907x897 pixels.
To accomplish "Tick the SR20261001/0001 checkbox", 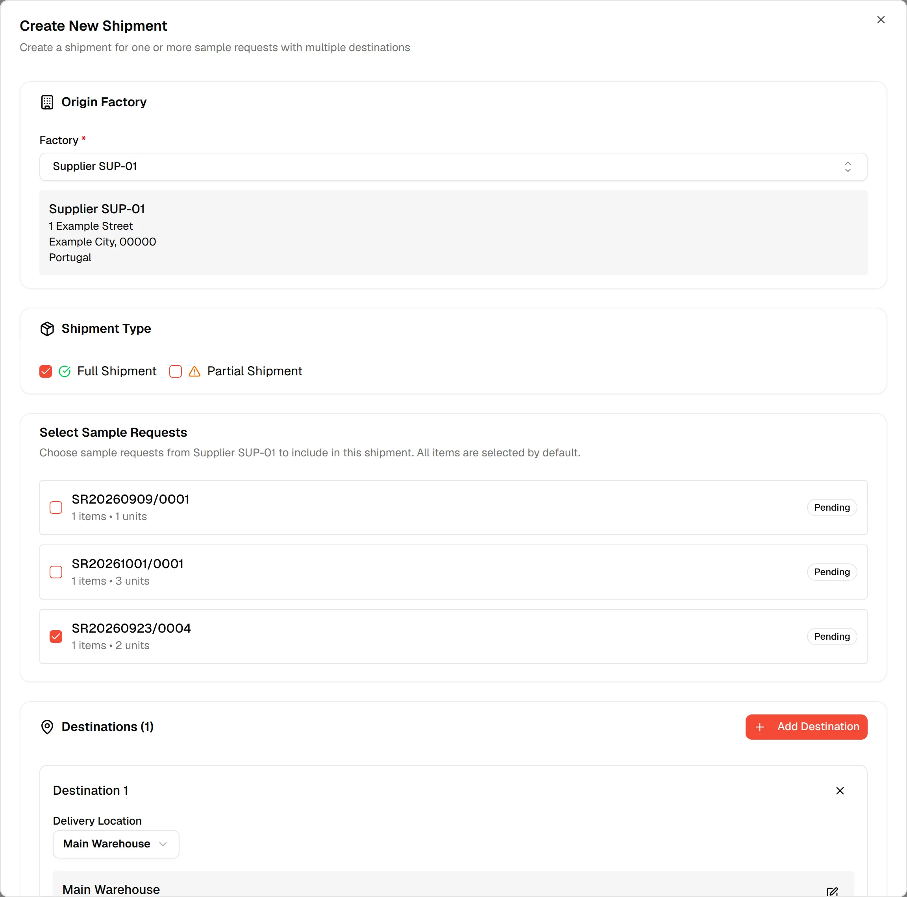I will point(56,572).
